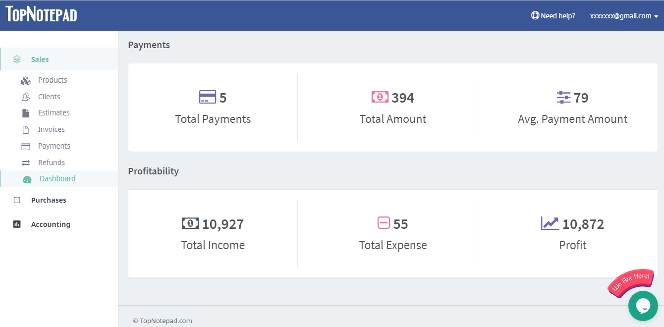Open the live chat bubble
Image resolution: width=664 pixels, height=327 pixels.
pyautogui.click(x=643, y=306)
